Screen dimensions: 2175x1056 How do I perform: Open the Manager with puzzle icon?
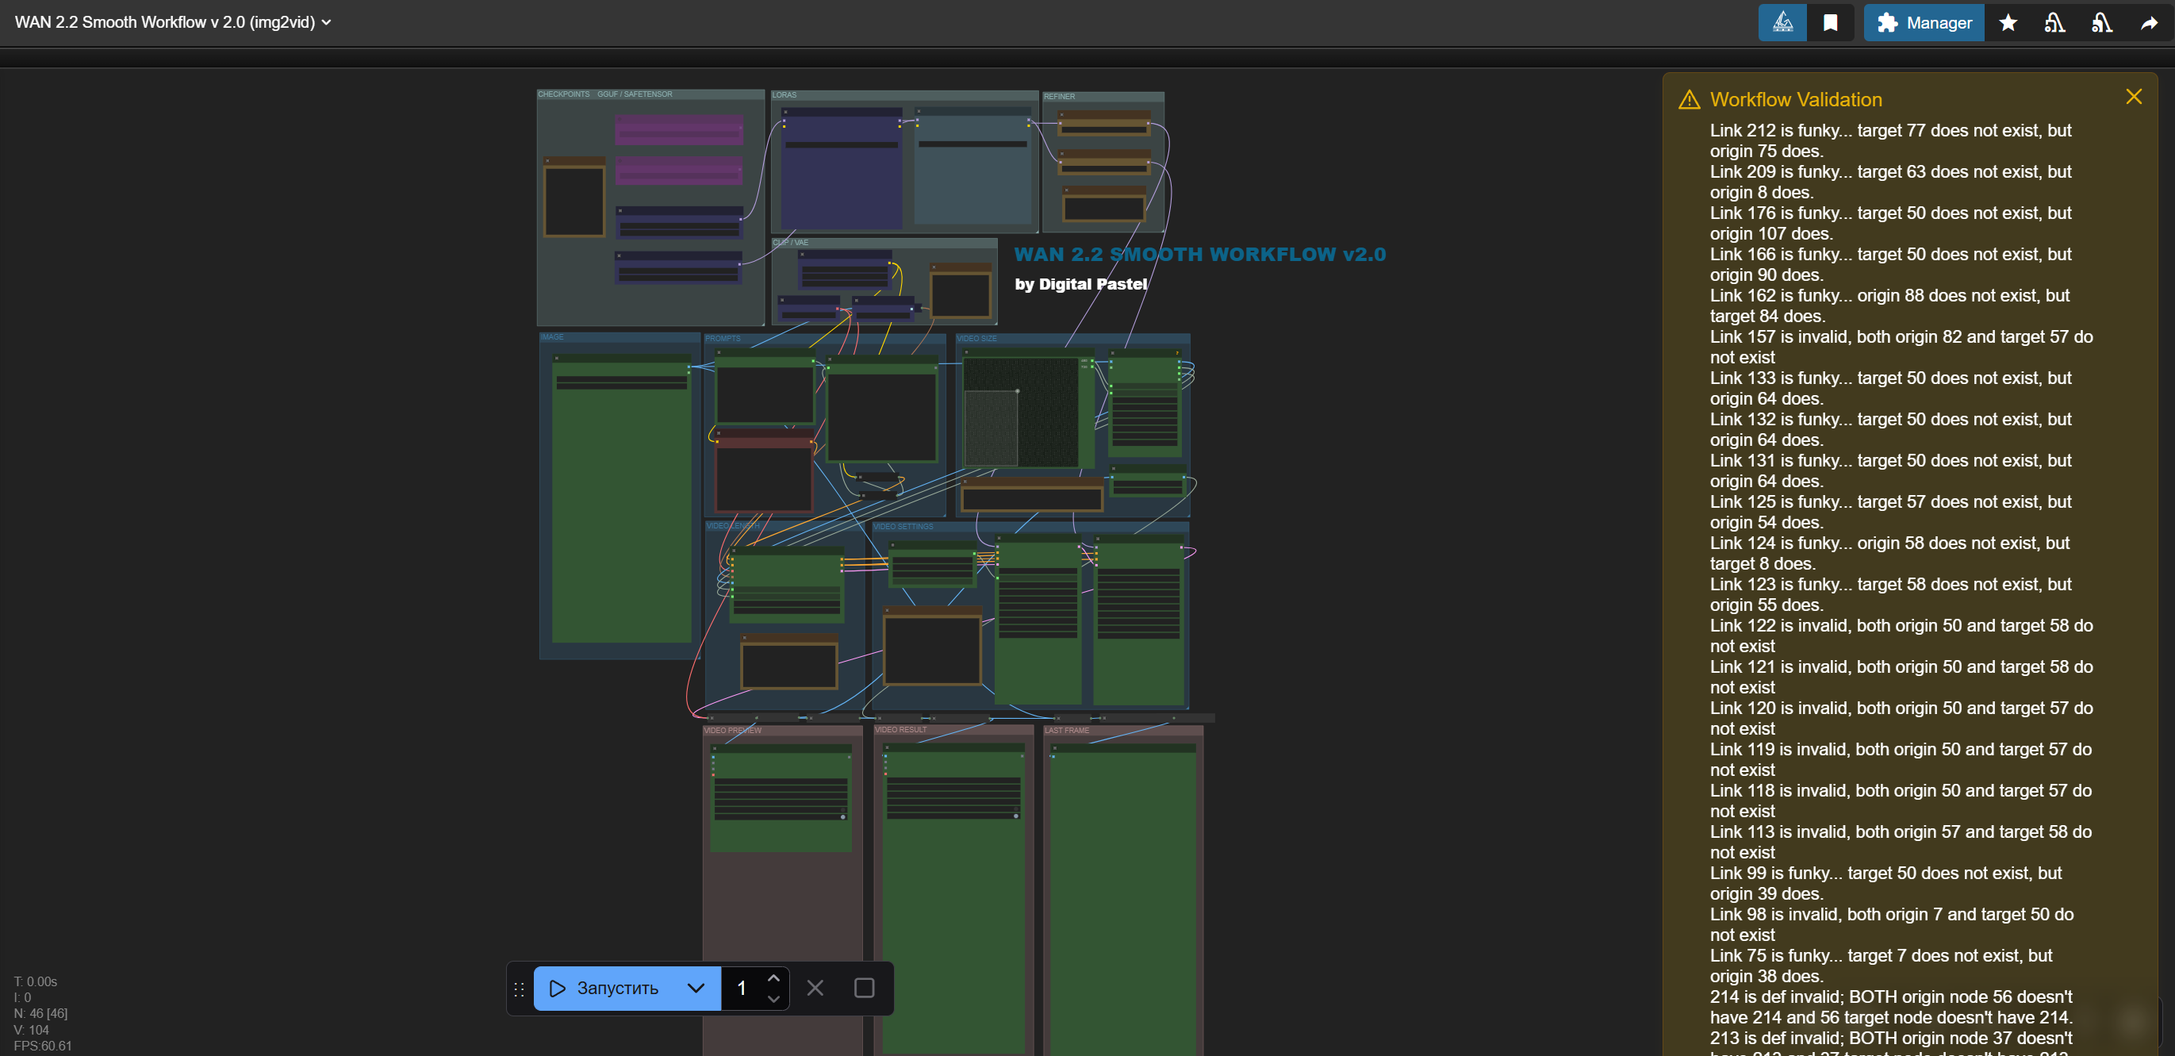point(1924,23)
